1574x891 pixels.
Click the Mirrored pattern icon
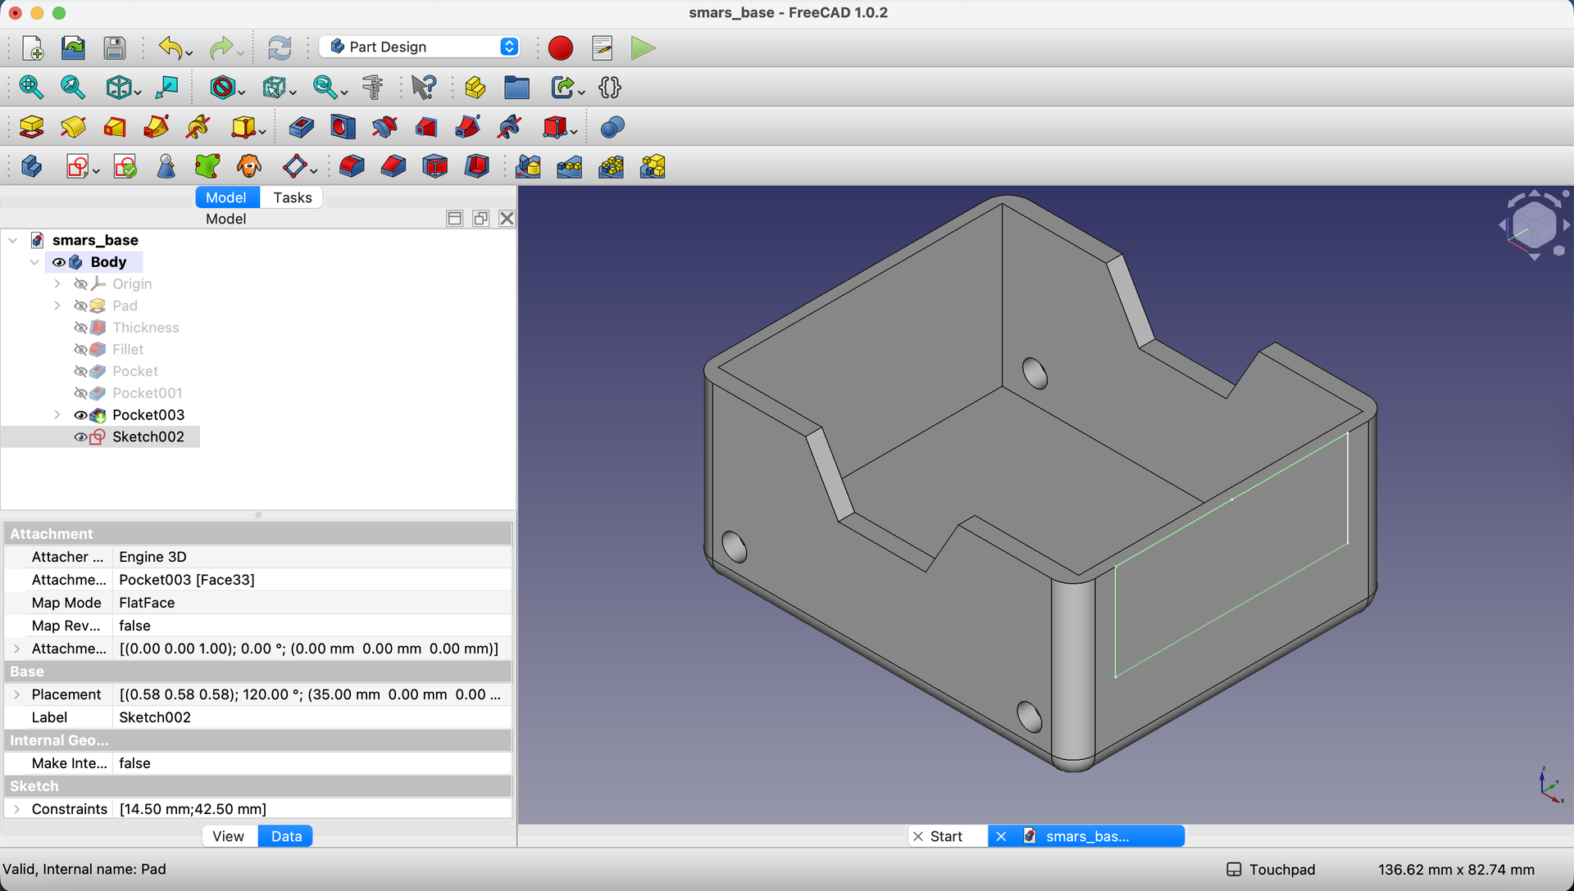point(528,166)
